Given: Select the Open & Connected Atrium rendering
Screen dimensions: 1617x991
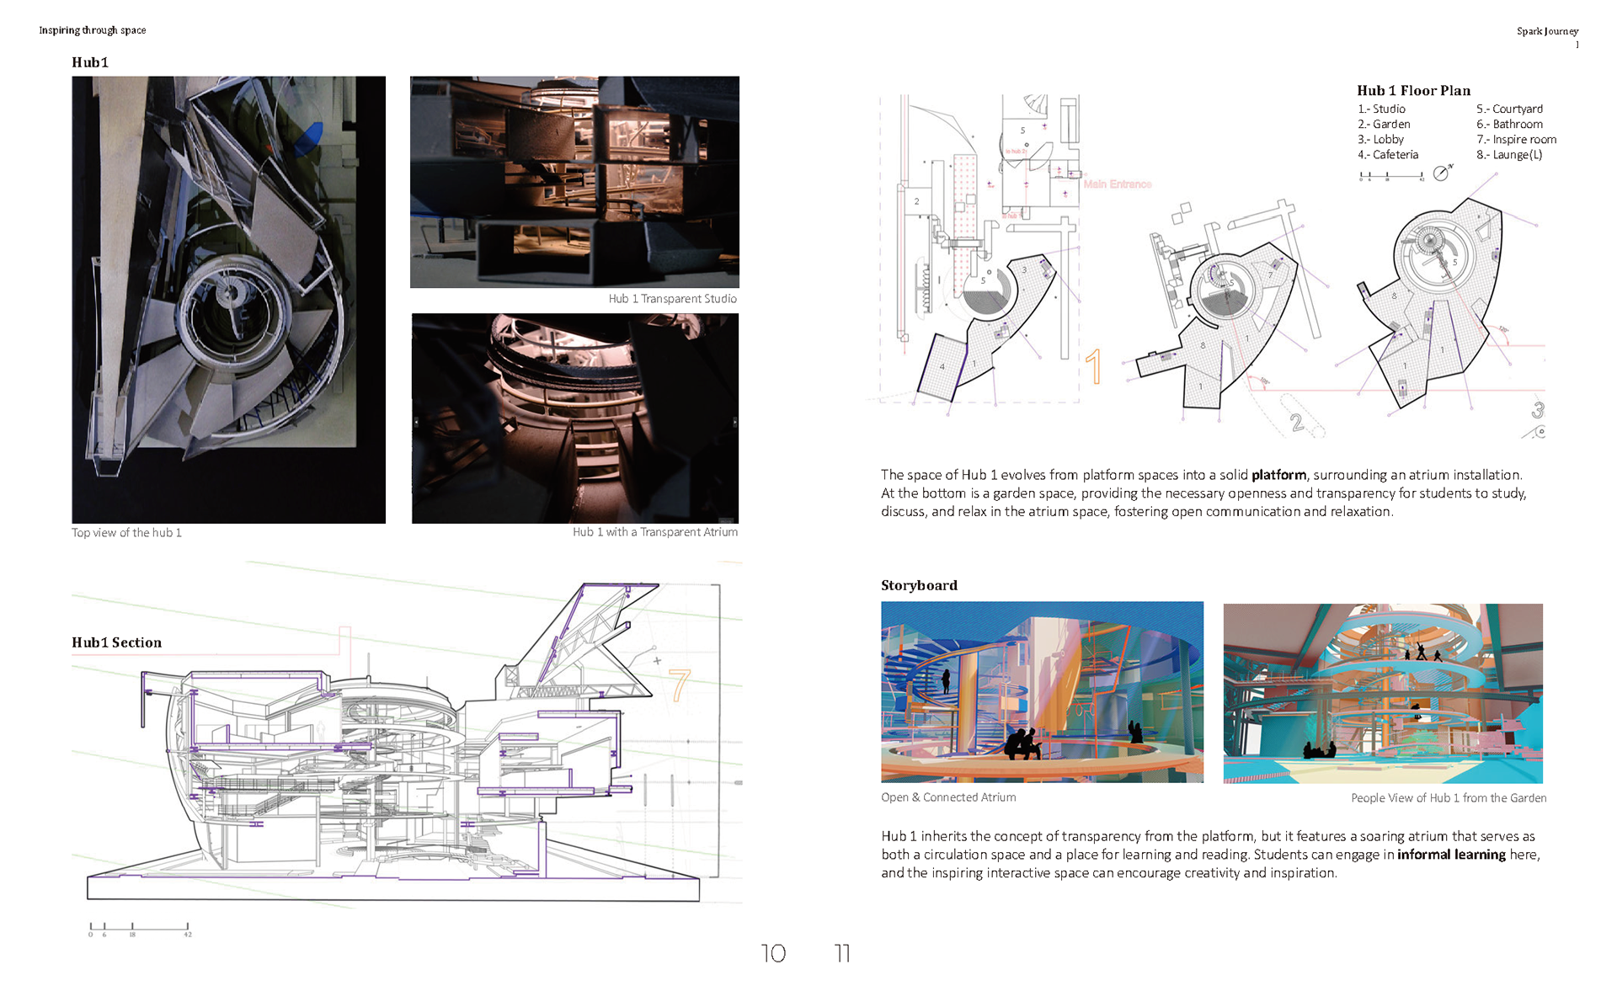Looking at the screenshot, I should [1042, 692].
